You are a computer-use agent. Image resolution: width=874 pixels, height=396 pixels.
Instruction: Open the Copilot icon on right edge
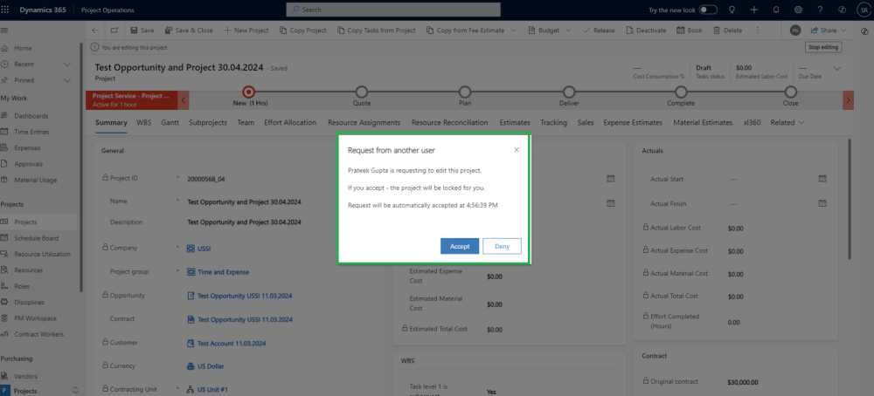click(x=864, y=30)
